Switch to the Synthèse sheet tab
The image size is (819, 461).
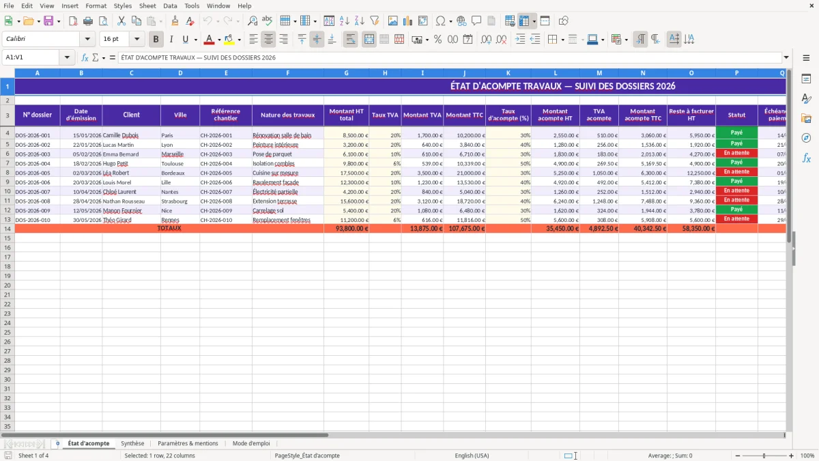click(x=132, y=443)
